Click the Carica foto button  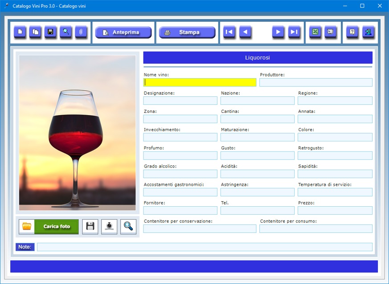49,227
